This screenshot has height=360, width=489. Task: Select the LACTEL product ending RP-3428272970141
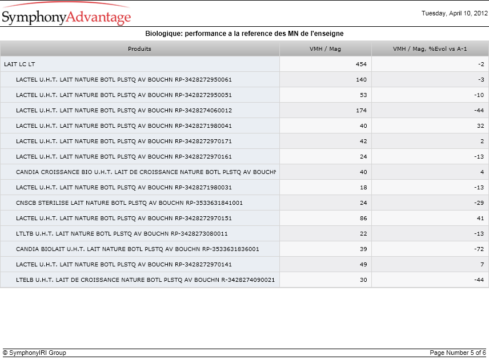pyautogui.click(x=124, y=265)
